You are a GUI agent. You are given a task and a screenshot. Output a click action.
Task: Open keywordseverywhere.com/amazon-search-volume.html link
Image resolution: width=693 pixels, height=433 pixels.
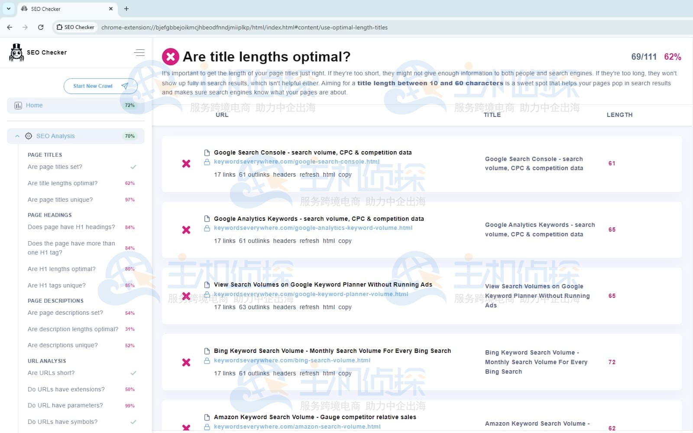pos(297,427)
